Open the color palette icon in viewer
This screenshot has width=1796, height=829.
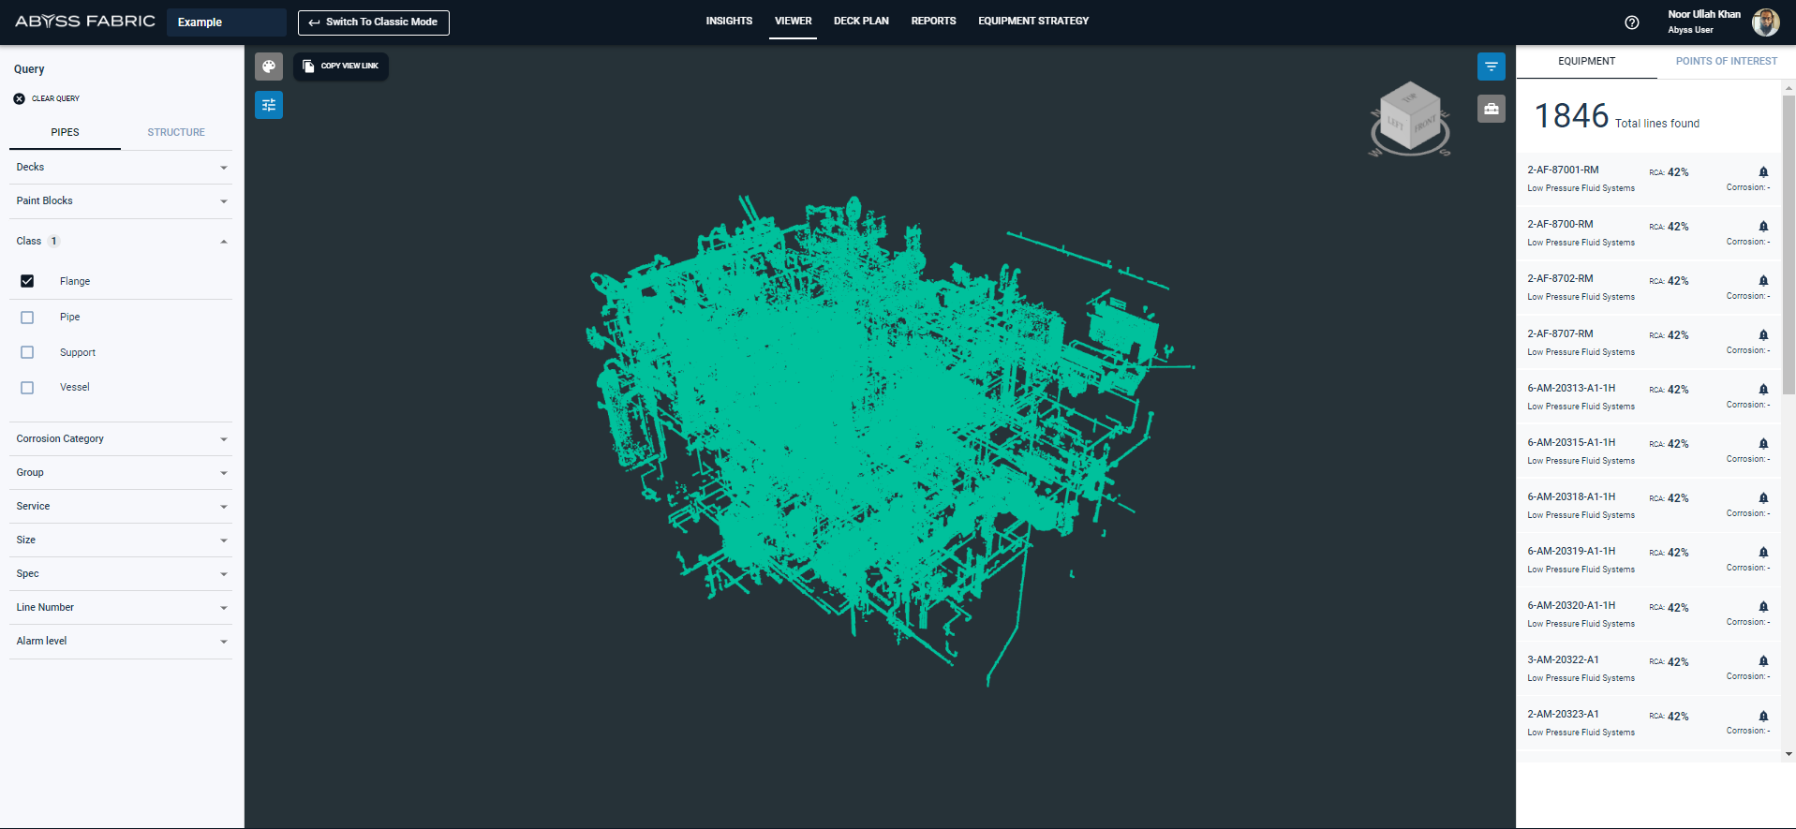coord(269,67)
